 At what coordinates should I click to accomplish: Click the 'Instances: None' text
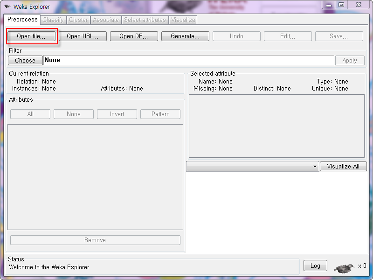tap(34, 89)
